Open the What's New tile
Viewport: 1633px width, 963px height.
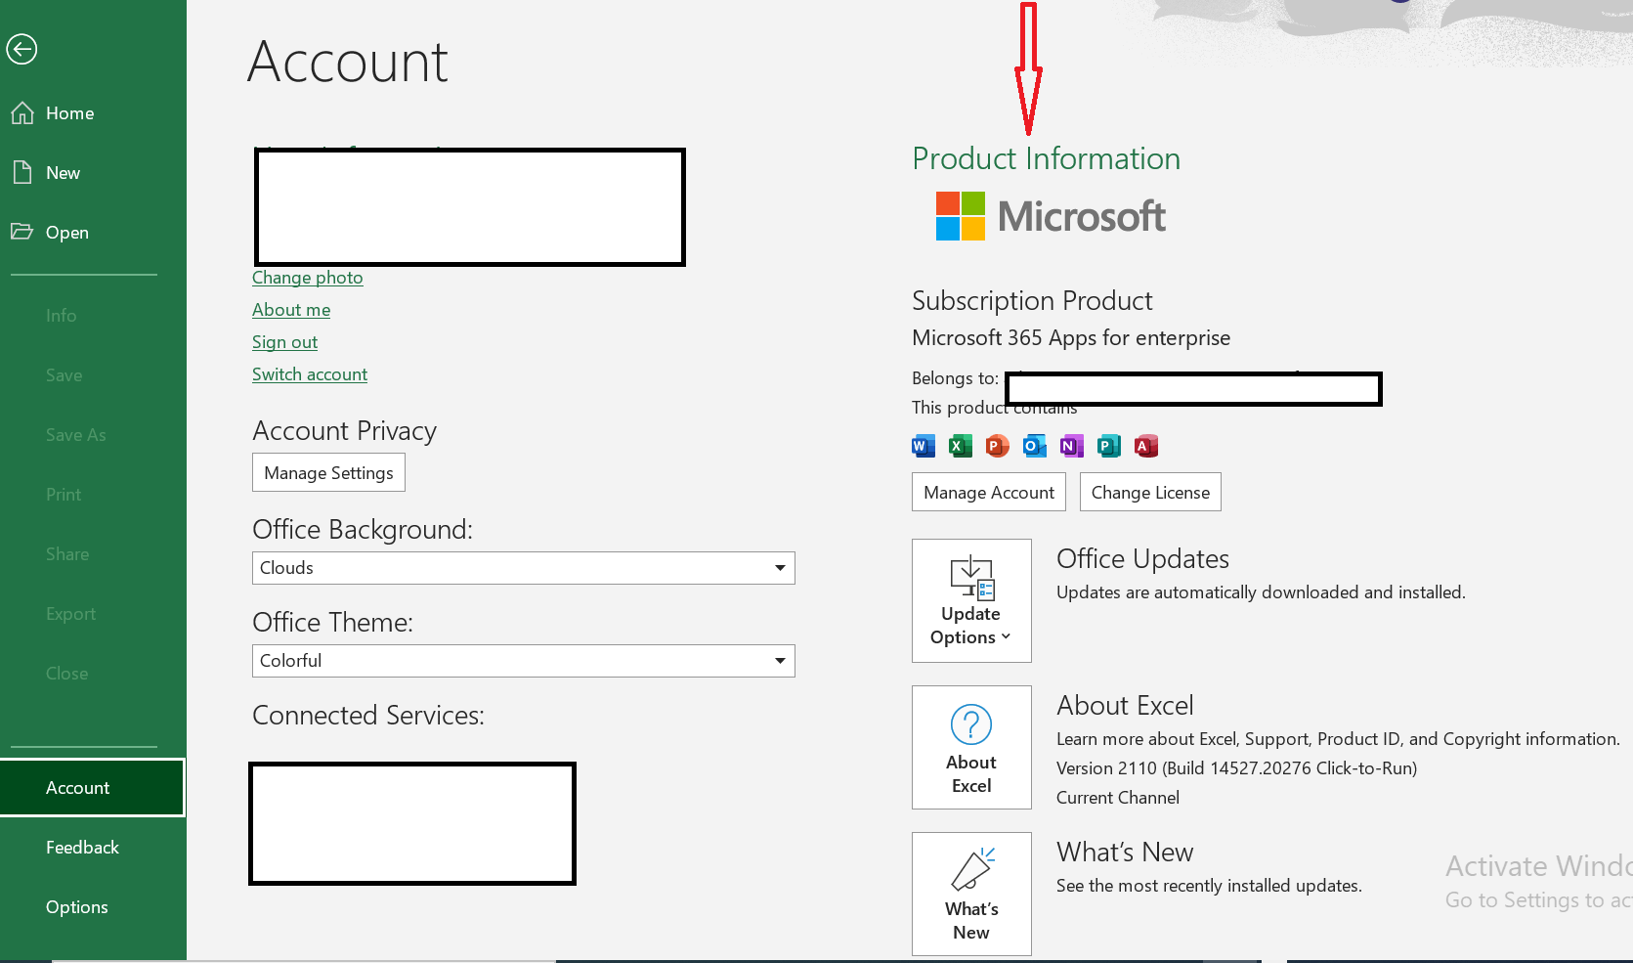click(971, 894)
